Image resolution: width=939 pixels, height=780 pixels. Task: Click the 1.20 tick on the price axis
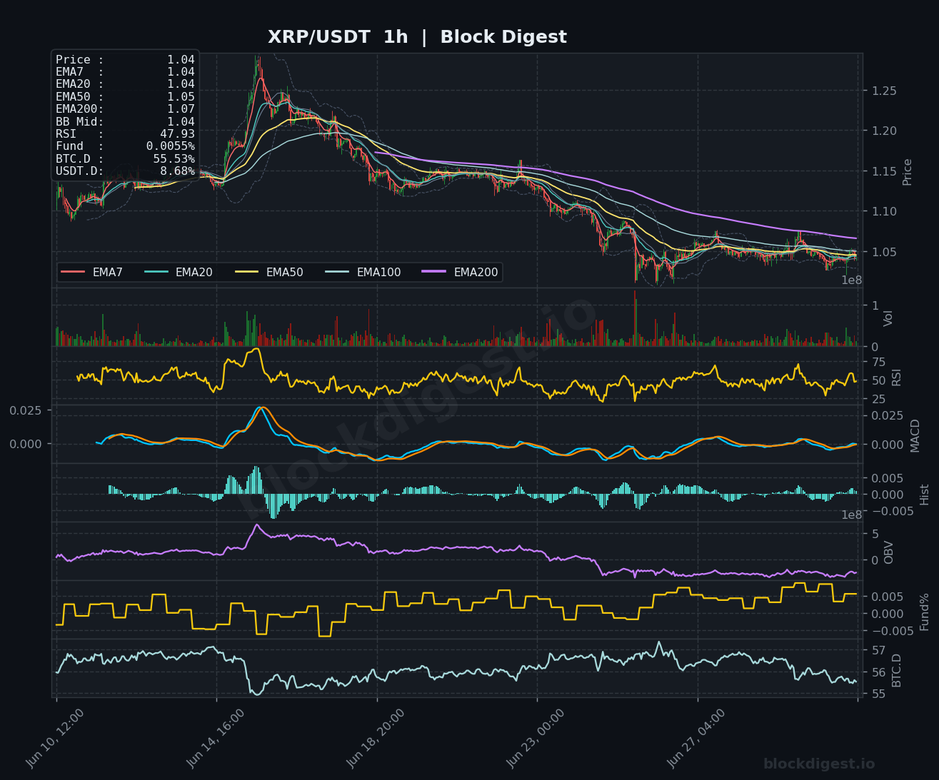[x=883, y=131]
